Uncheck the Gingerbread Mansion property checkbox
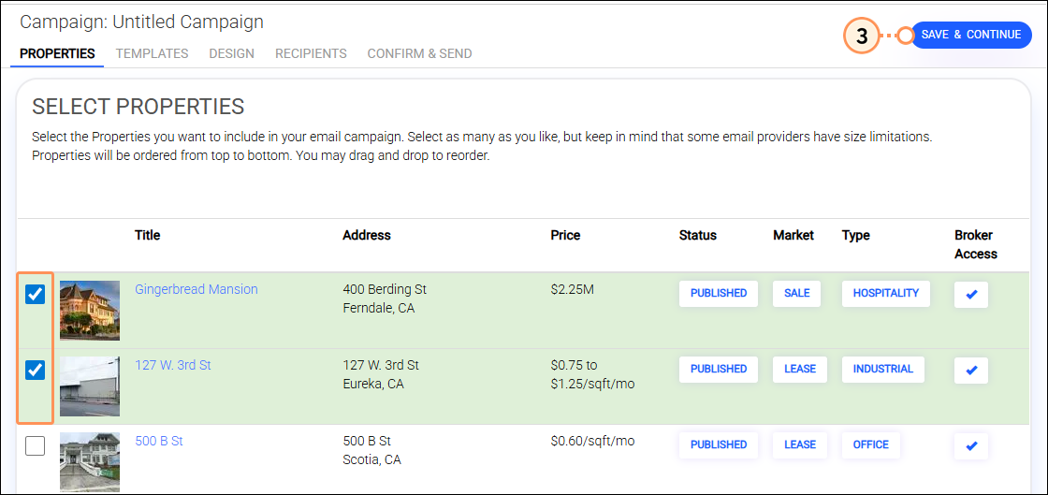Image resolution: width=1048 pixels, height=495 pixels. (35, 295)
